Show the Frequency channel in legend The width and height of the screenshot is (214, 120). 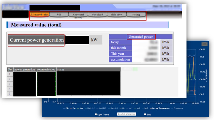point(177,108)
